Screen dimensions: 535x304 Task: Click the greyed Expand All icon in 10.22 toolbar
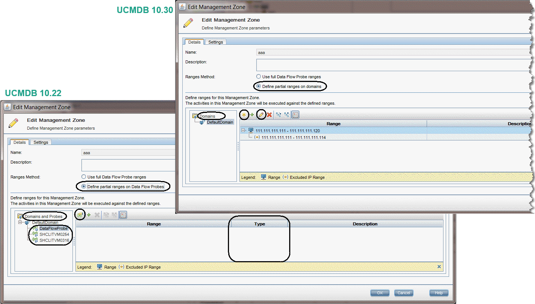(106, 215)
